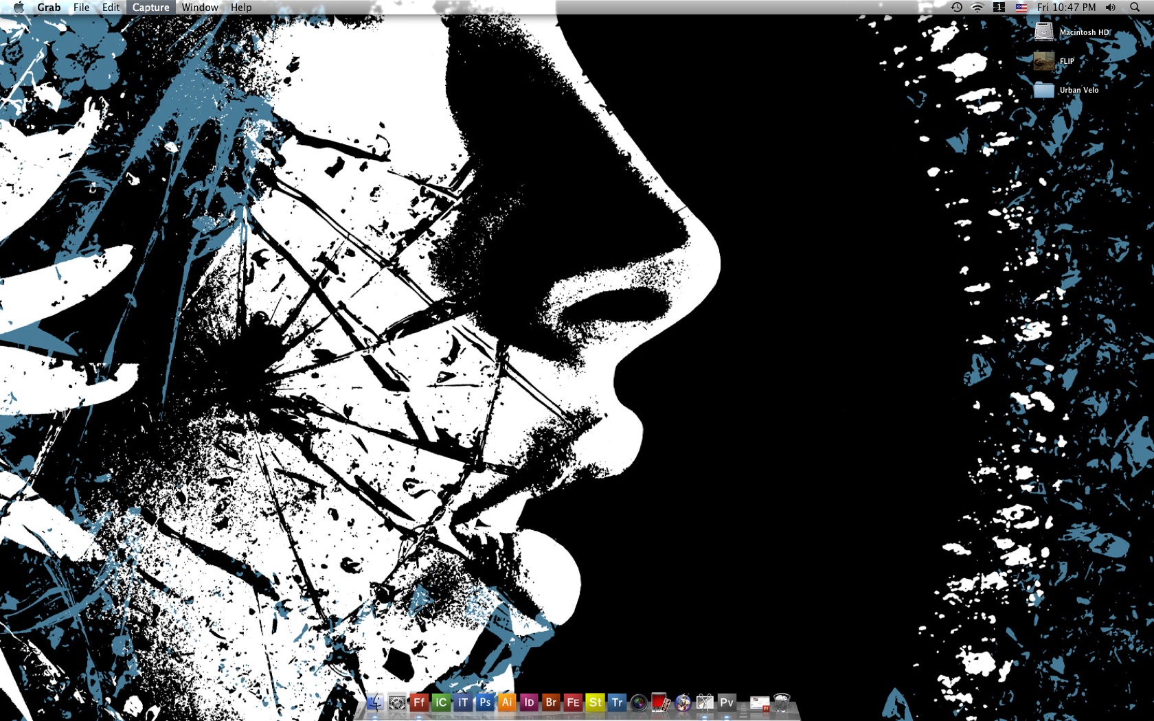This screenshot has width=1154, height=721.
Task: Open the Trash in the Dock
Action: pos(782,702)
